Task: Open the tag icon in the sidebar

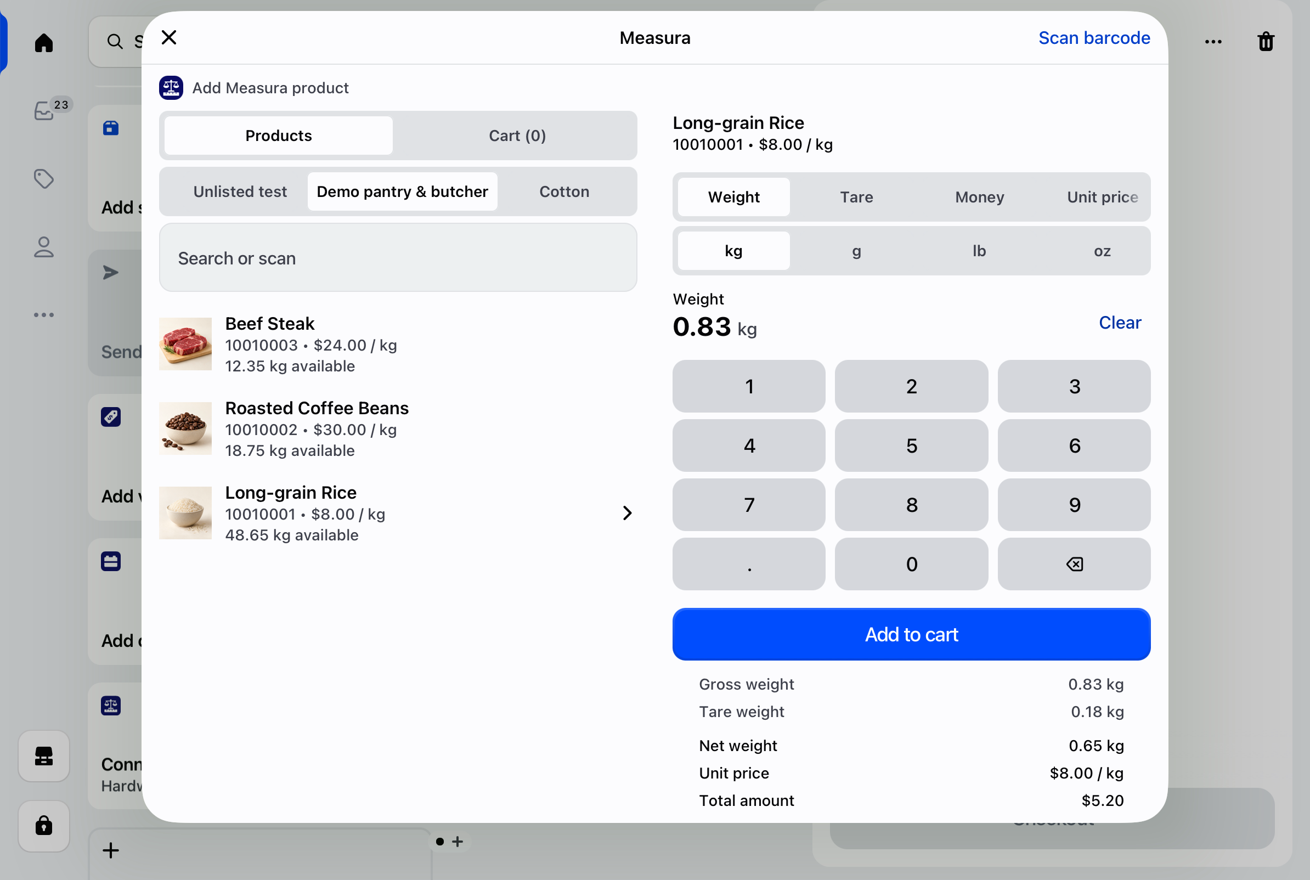Action: pyautogui.click(x=44, y=179)
